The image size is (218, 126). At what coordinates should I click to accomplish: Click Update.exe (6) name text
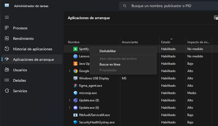coord(89,108)
